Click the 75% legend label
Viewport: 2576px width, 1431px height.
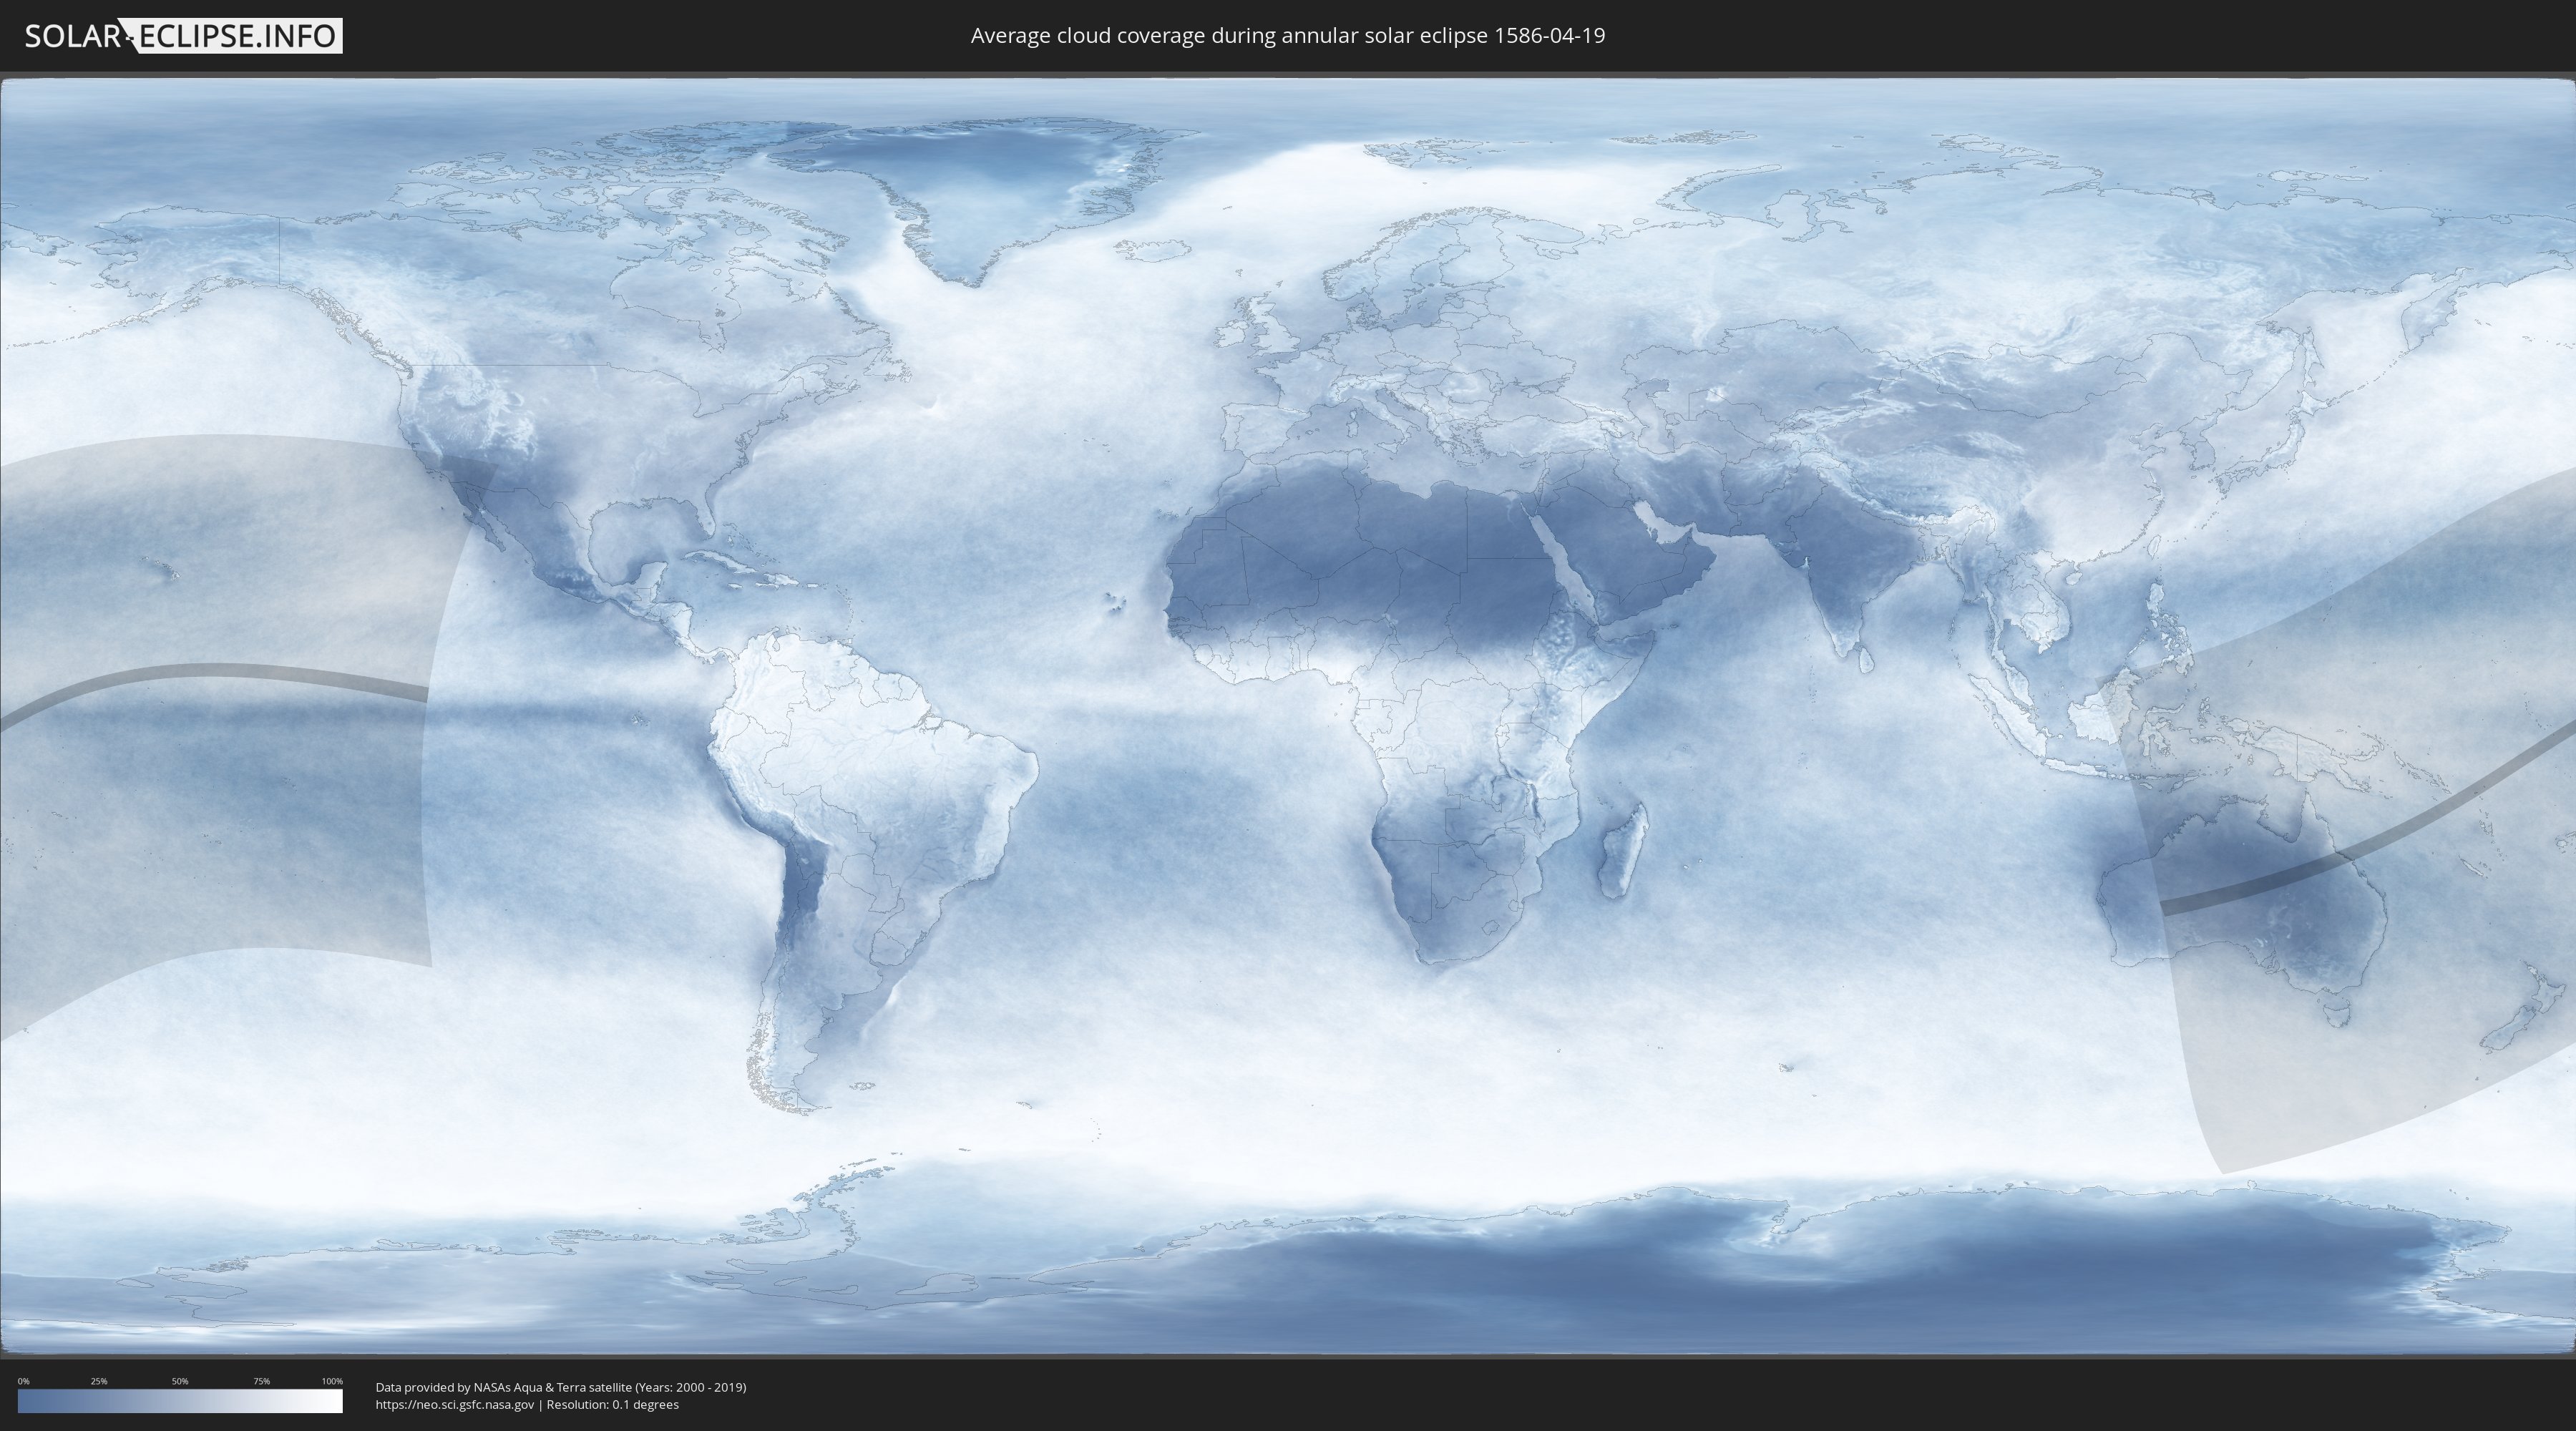tap(261, 1381)
